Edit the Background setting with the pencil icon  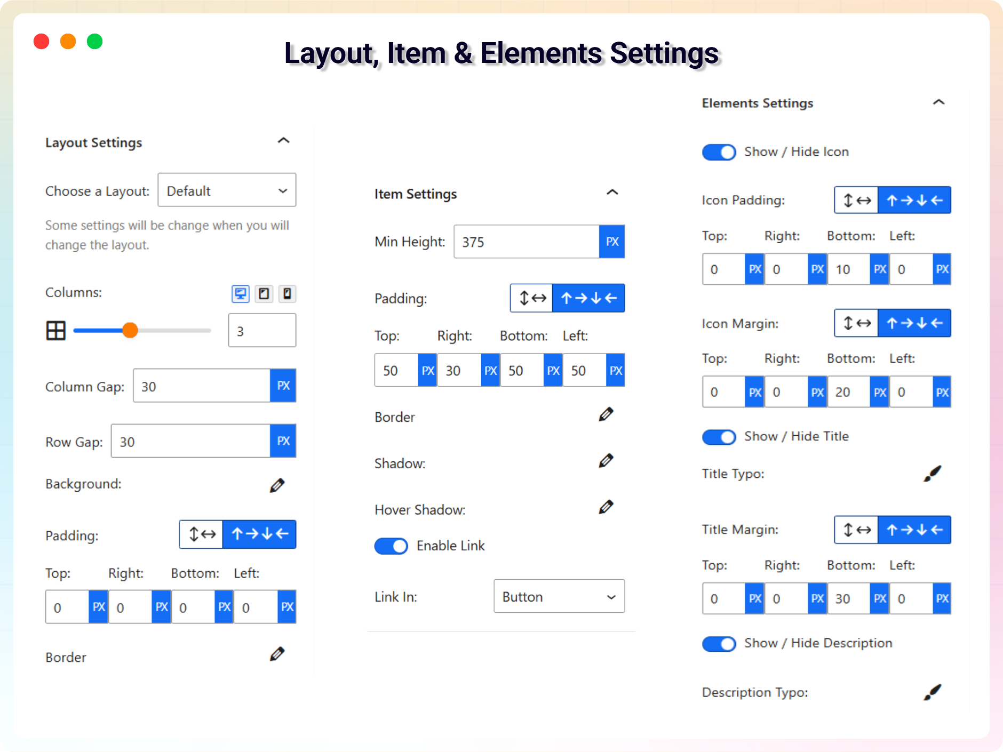pos(277,484)
